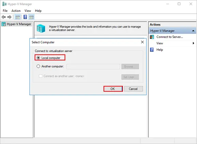Screen dimensions: 197x144
Task: Open the Help menu
Action: tap(38, 11)
